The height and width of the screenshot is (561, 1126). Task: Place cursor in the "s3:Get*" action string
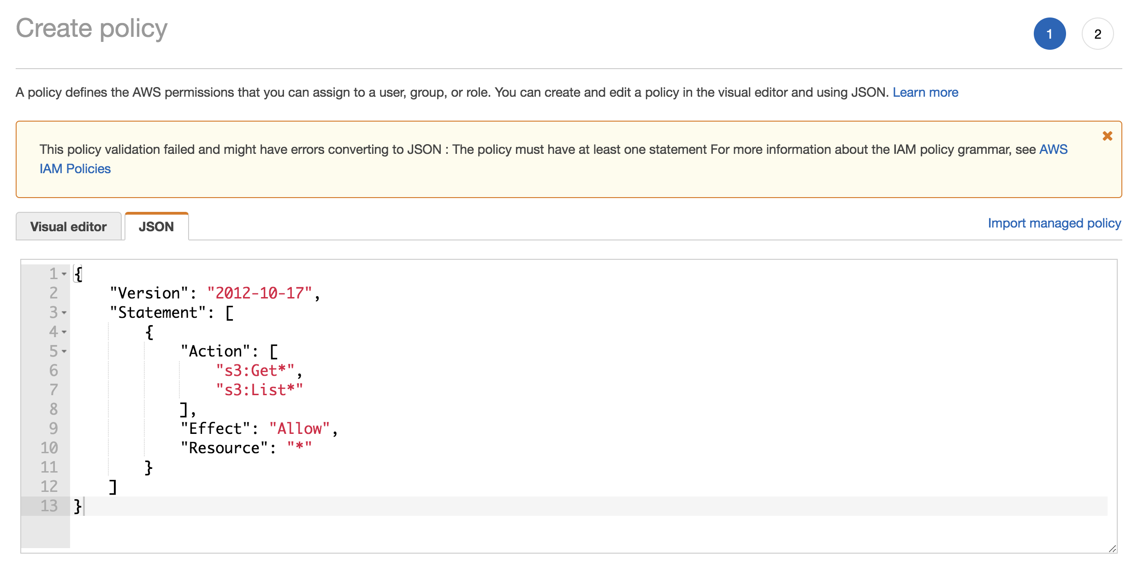coord(255,371)
